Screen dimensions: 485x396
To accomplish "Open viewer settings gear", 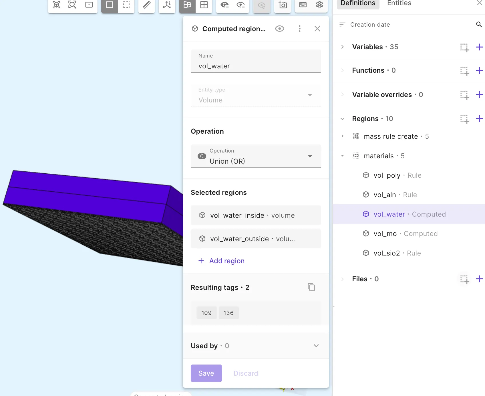I will click(x=319, y=5).
